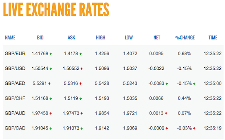The width and height of the screenshot is (225, 140).
Task: Click the green arrow beside GBP/CHF bid 1.51168
Action: 51,99
